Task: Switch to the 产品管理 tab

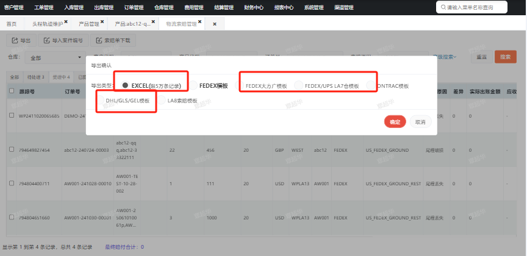Action: coord(88,24)
